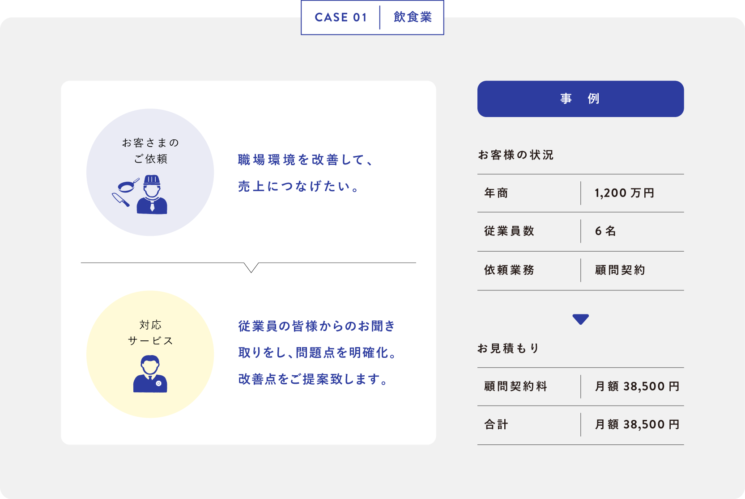Image resolution: width=745 pixels, height=499 pixels.
Task: Select the CASE 01 tab label
Action: coord(341,17)
